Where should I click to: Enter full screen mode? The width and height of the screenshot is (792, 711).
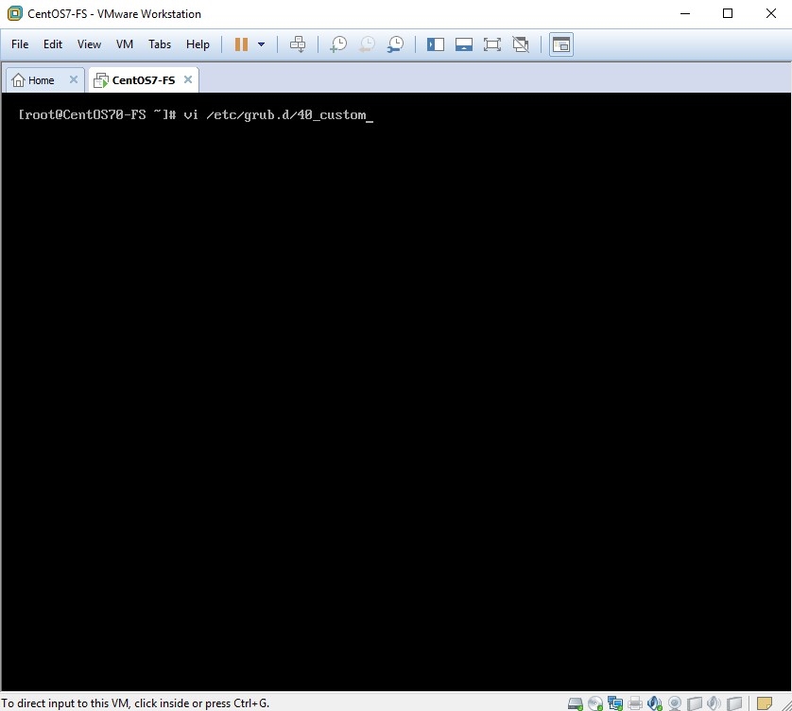pos(491,44)
